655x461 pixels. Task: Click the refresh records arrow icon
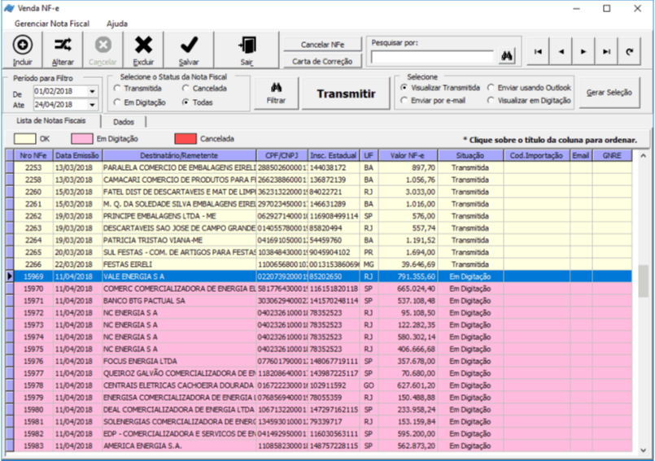[x=629, y=51]
